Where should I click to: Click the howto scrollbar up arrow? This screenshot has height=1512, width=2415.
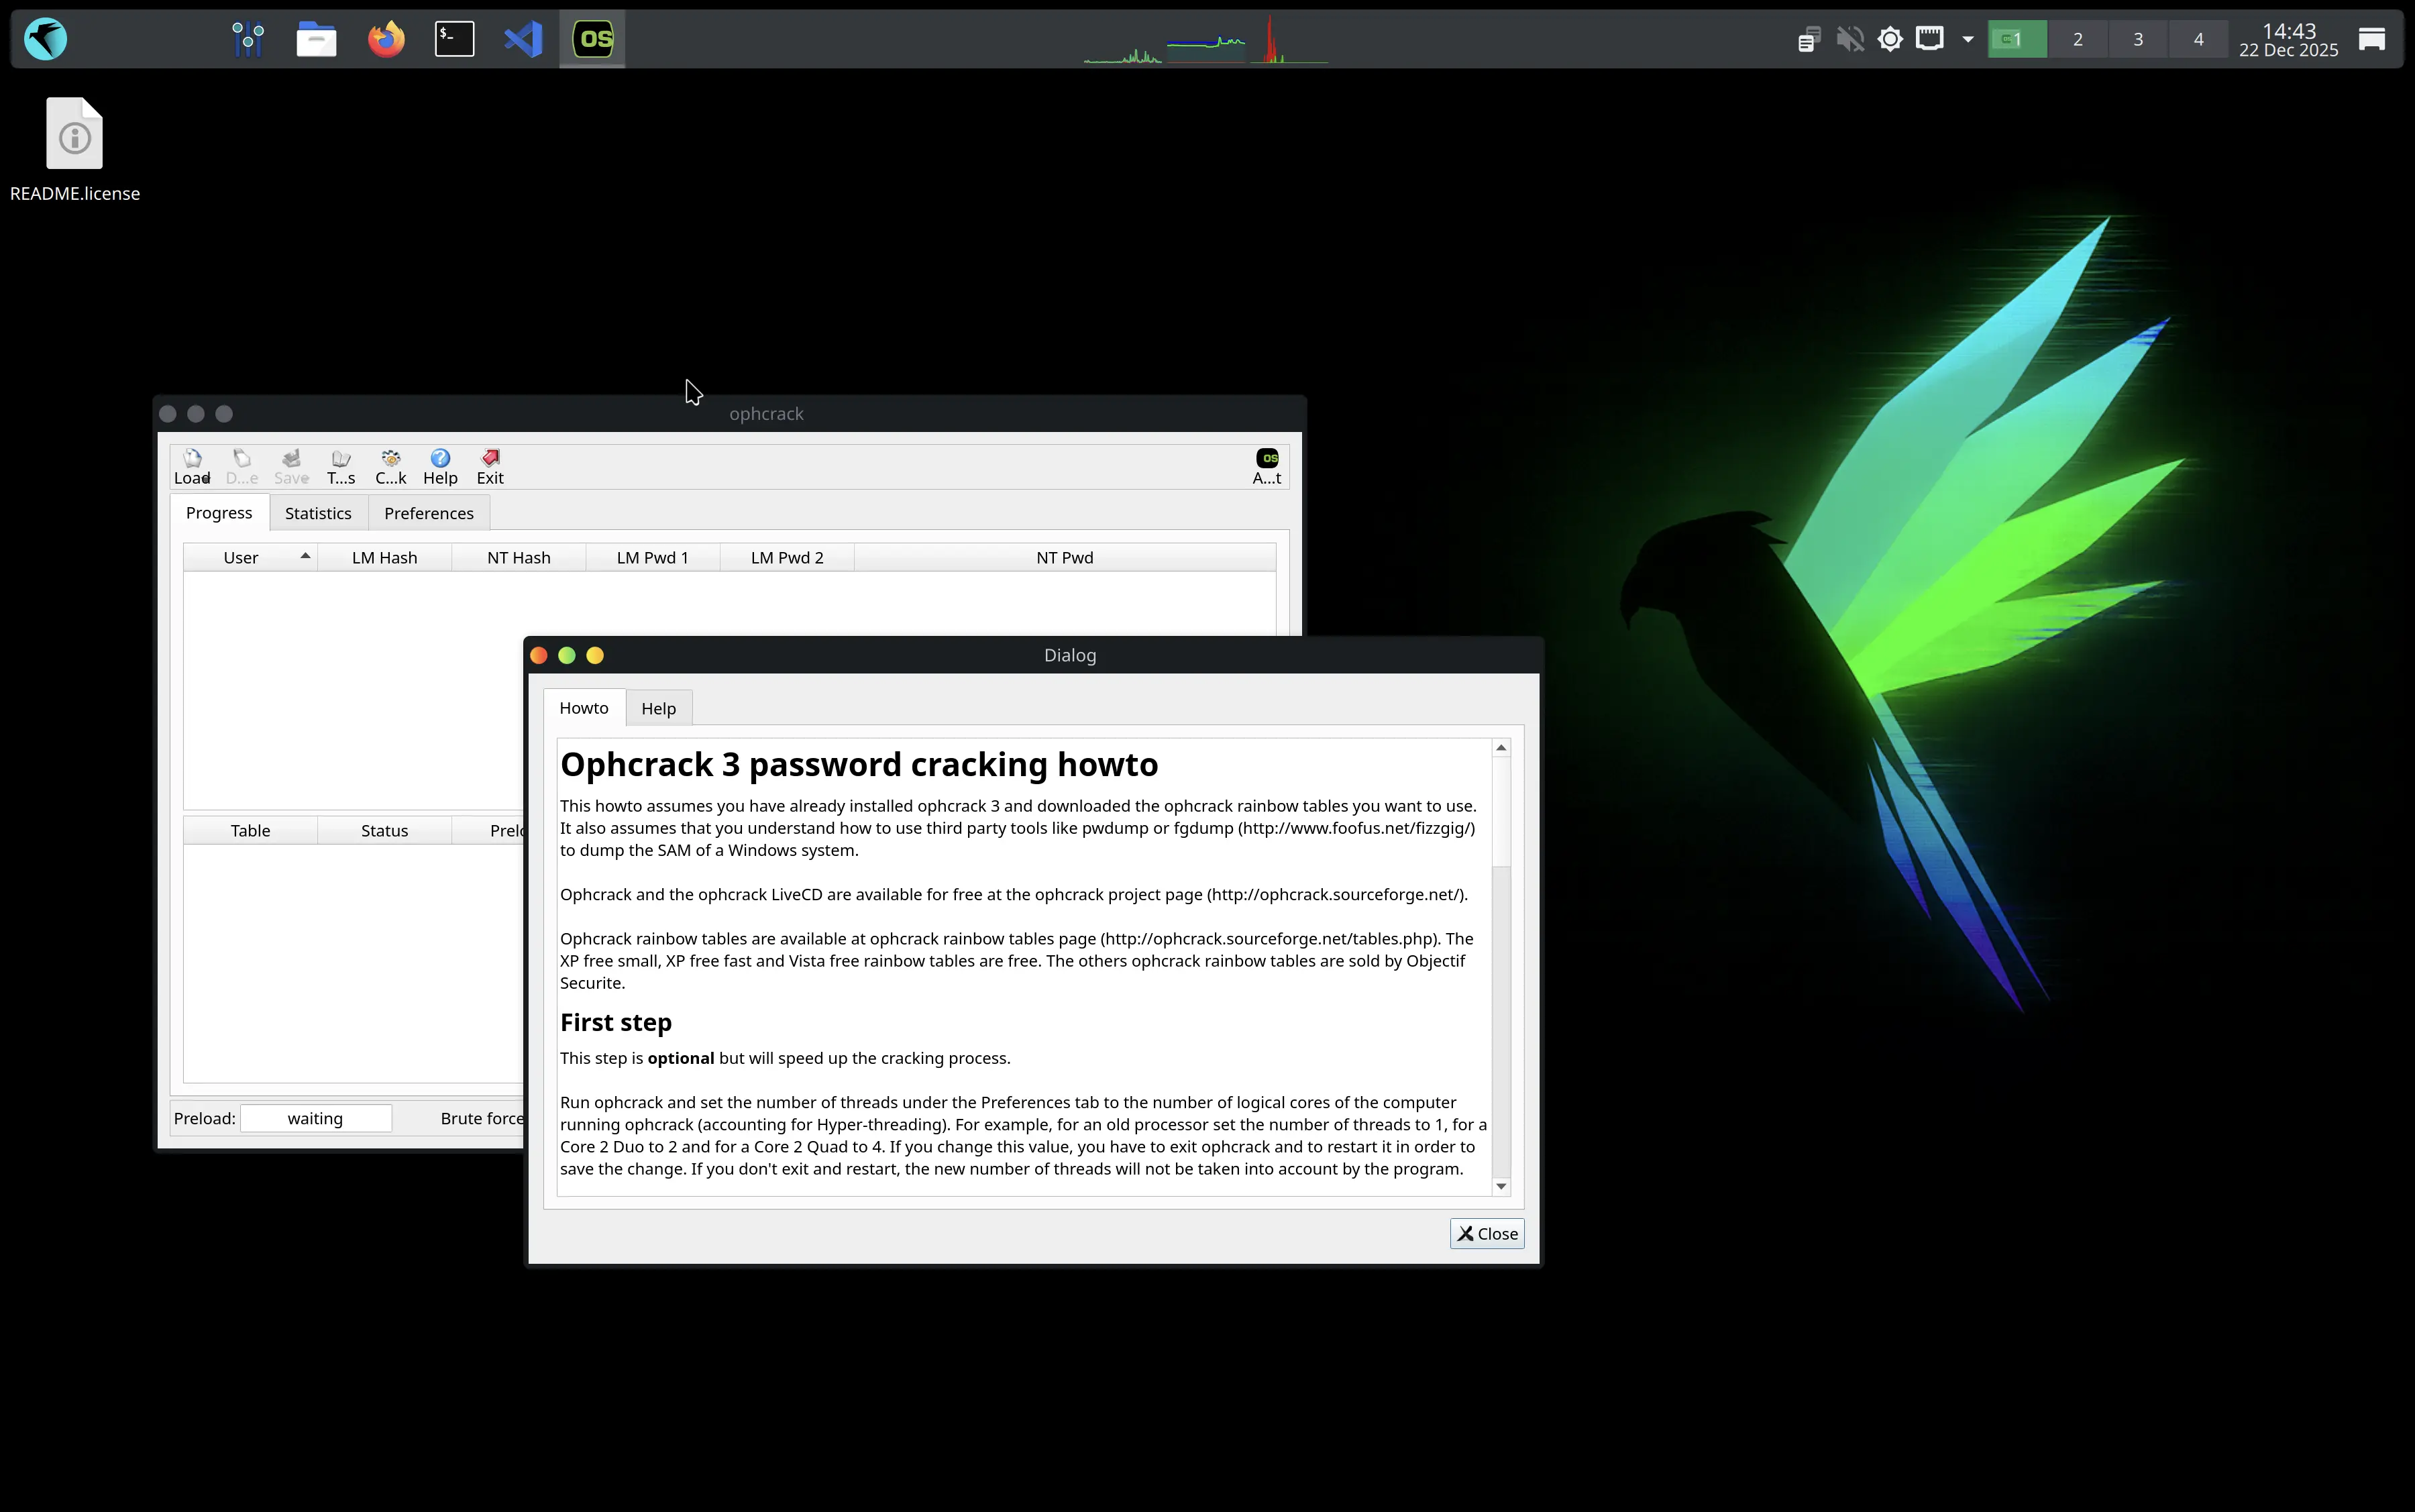pos(1500,748)
